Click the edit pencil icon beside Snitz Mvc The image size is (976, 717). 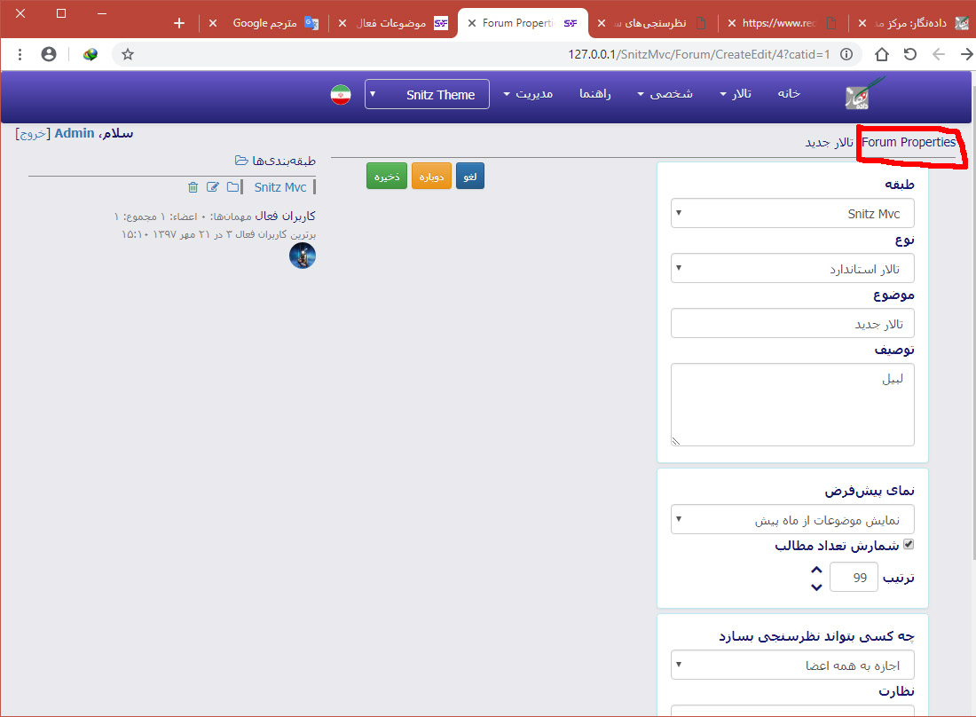pyautogui.click(x=213, y=187)
